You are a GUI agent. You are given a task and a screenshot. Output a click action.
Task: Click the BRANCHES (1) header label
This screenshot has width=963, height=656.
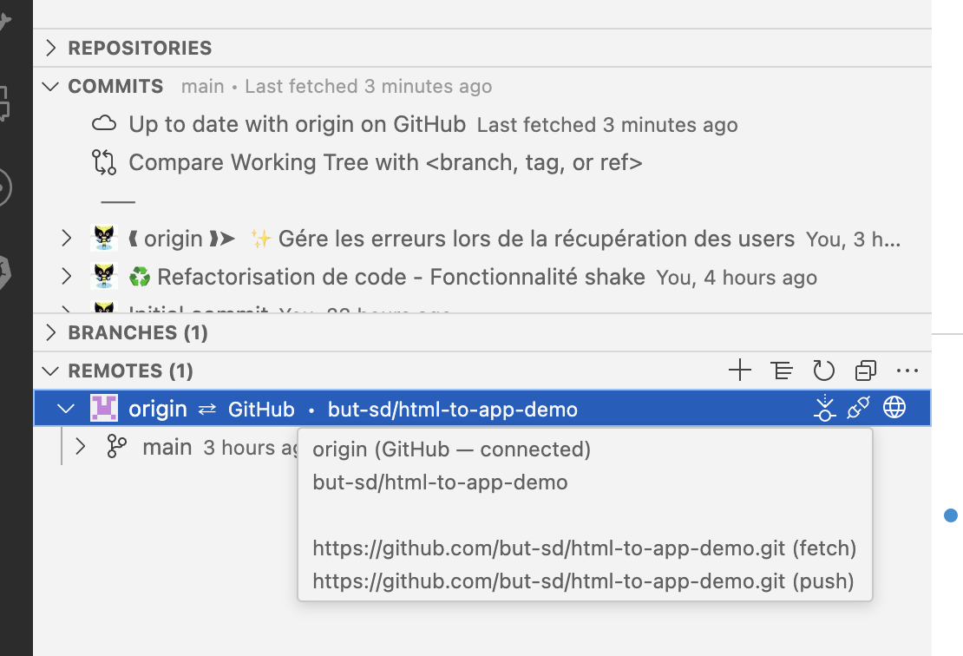(x=138, y=332)
